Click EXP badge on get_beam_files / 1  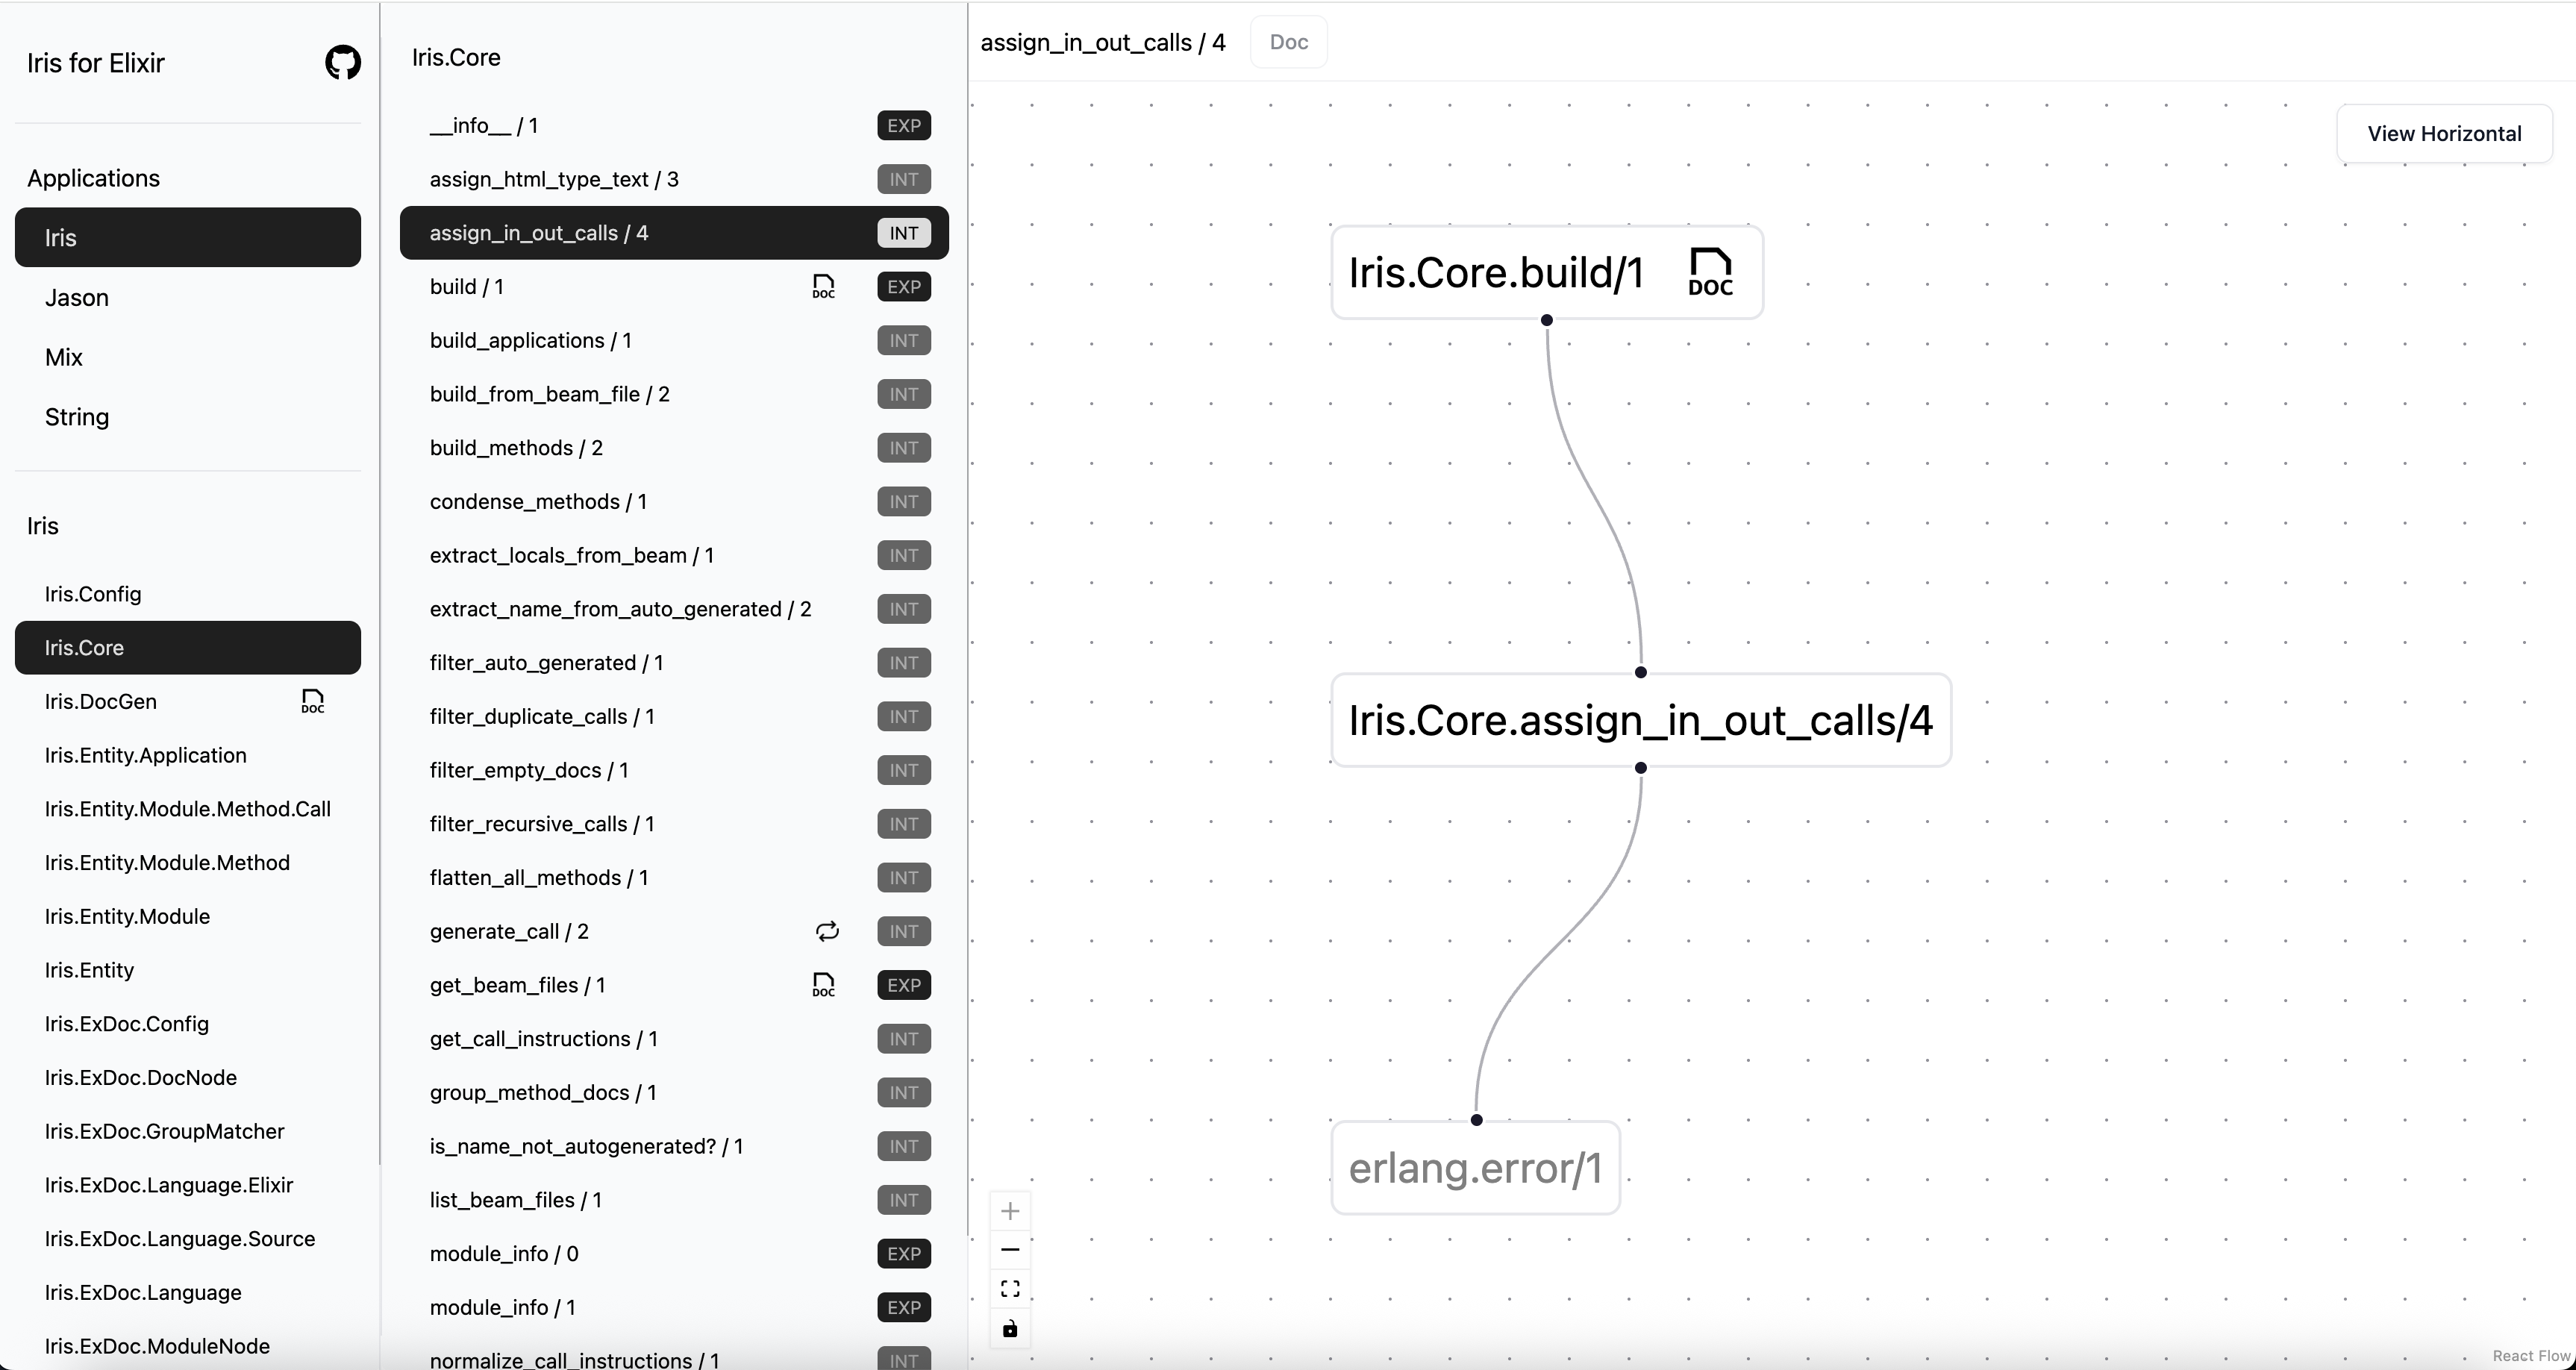[903, 985]
